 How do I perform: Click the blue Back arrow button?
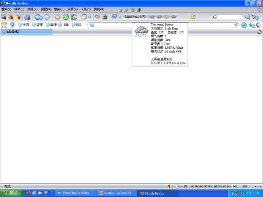38,17
